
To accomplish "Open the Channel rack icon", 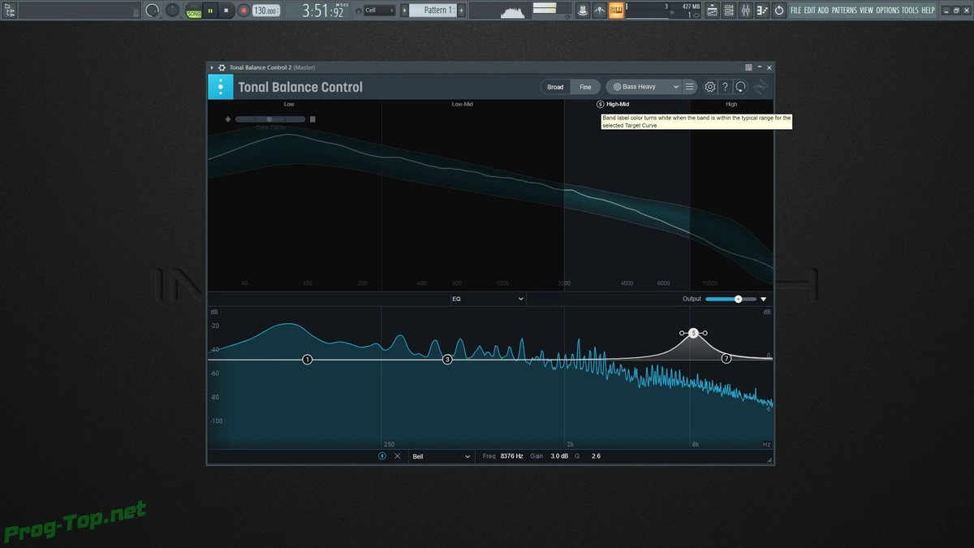I will [x=729, y=11].
